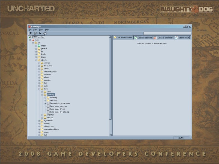This screenshot has width=219, height=164.
Task: Click the tree scrollbar down arrow
Action: pyautogui.click(x=110, y=135)
